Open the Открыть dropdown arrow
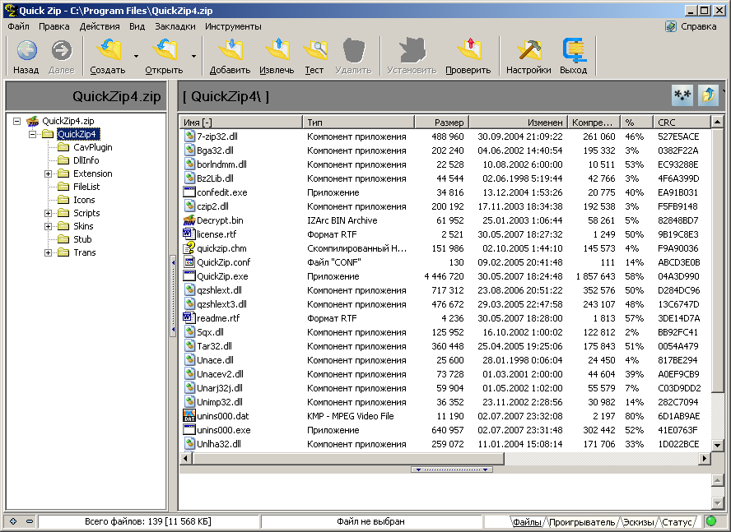Image resolution: width=731 pixels, height=532 pixels. click(193, 57)
